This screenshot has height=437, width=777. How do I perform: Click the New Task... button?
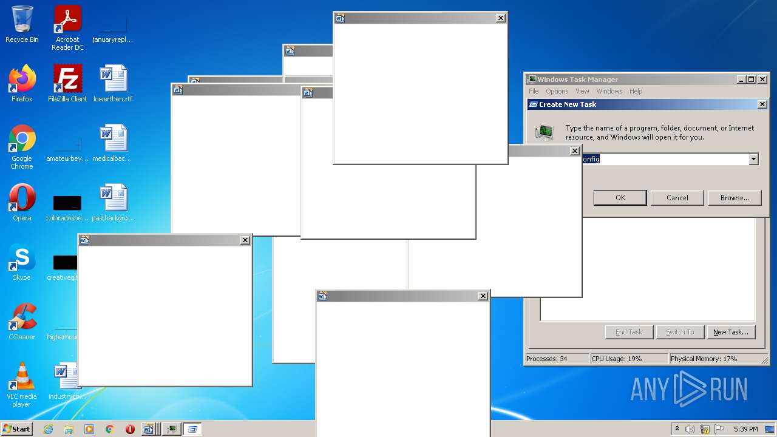click(x=730, y=332)
